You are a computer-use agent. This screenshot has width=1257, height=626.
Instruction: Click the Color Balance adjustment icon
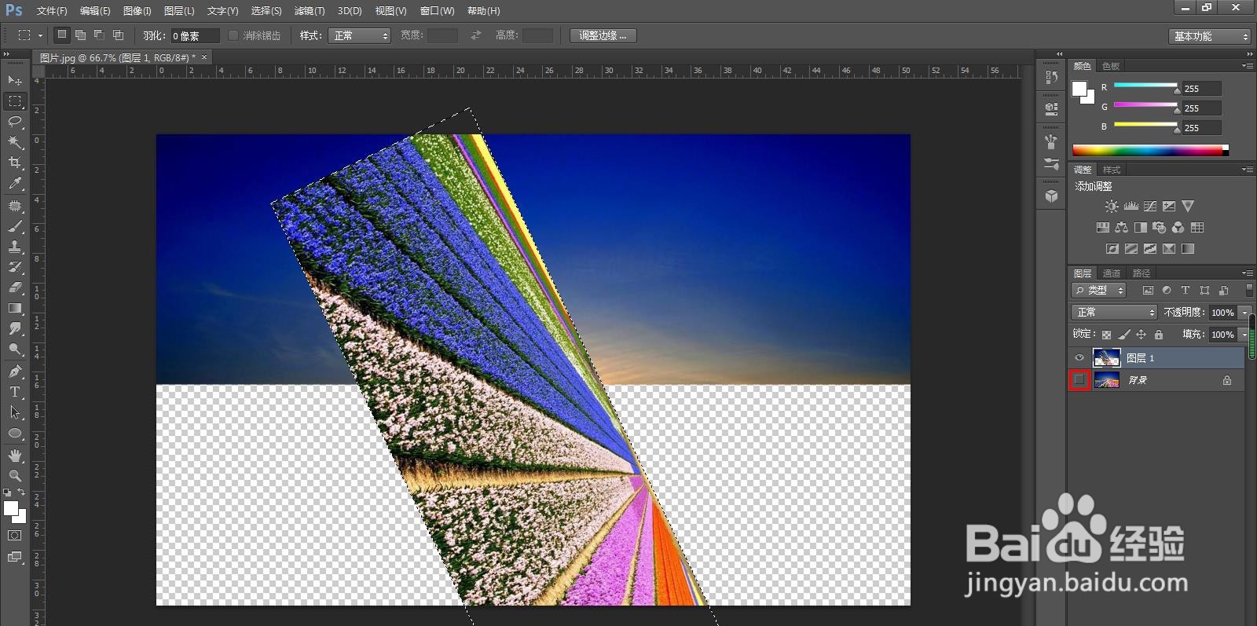[x=1122, y=228]
